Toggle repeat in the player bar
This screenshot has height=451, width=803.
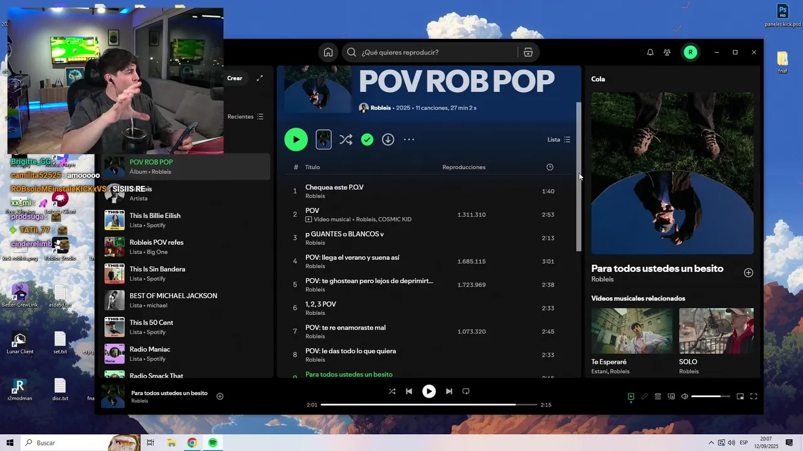pos(465,391)
